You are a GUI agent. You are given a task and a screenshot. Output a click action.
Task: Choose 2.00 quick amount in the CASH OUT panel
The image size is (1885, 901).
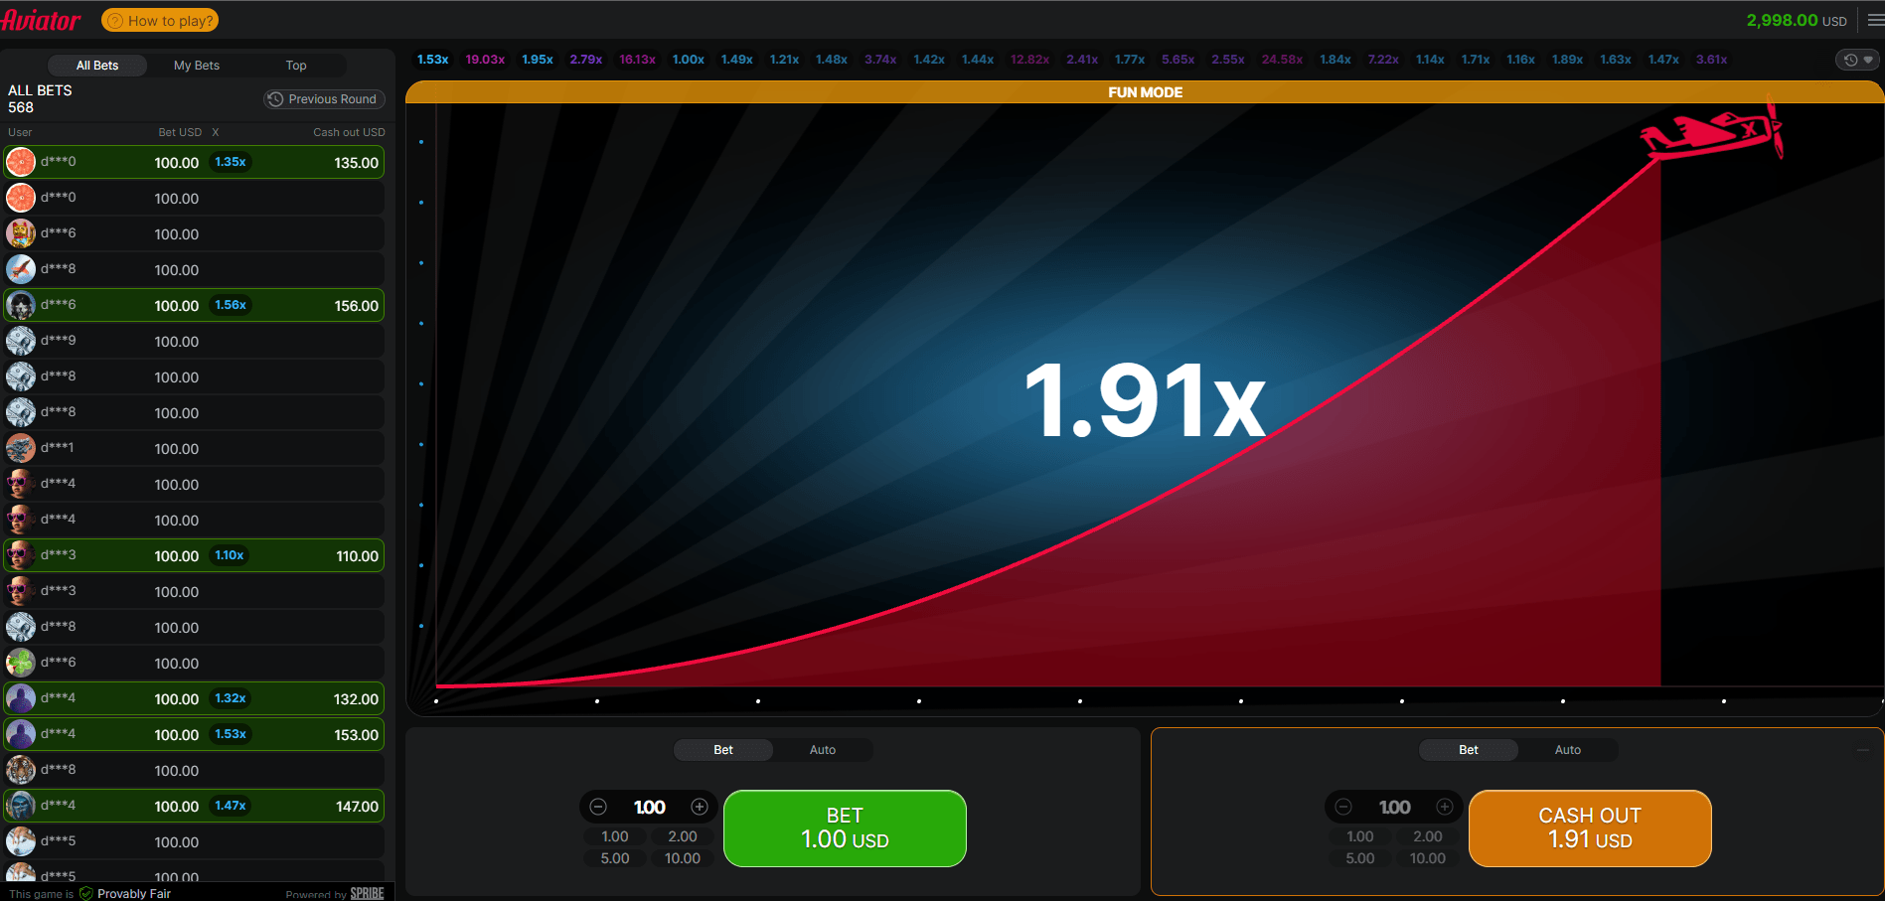1428,836
